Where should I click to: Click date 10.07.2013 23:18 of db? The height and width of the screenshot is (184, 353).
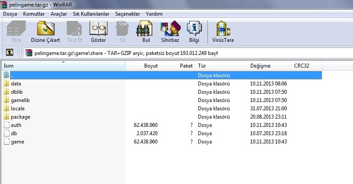268,133
